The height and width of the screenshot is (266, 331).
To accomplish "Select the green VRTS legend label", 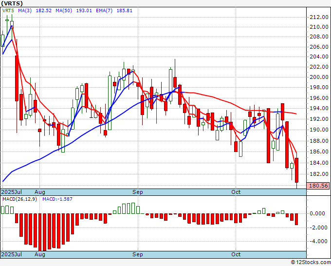I will tap(8, 11).
